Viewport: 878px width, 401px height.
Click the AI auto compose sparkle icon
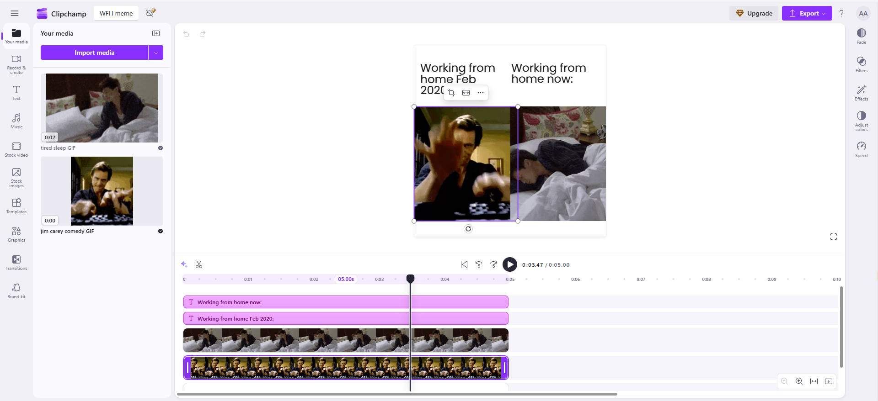(184, 264)
